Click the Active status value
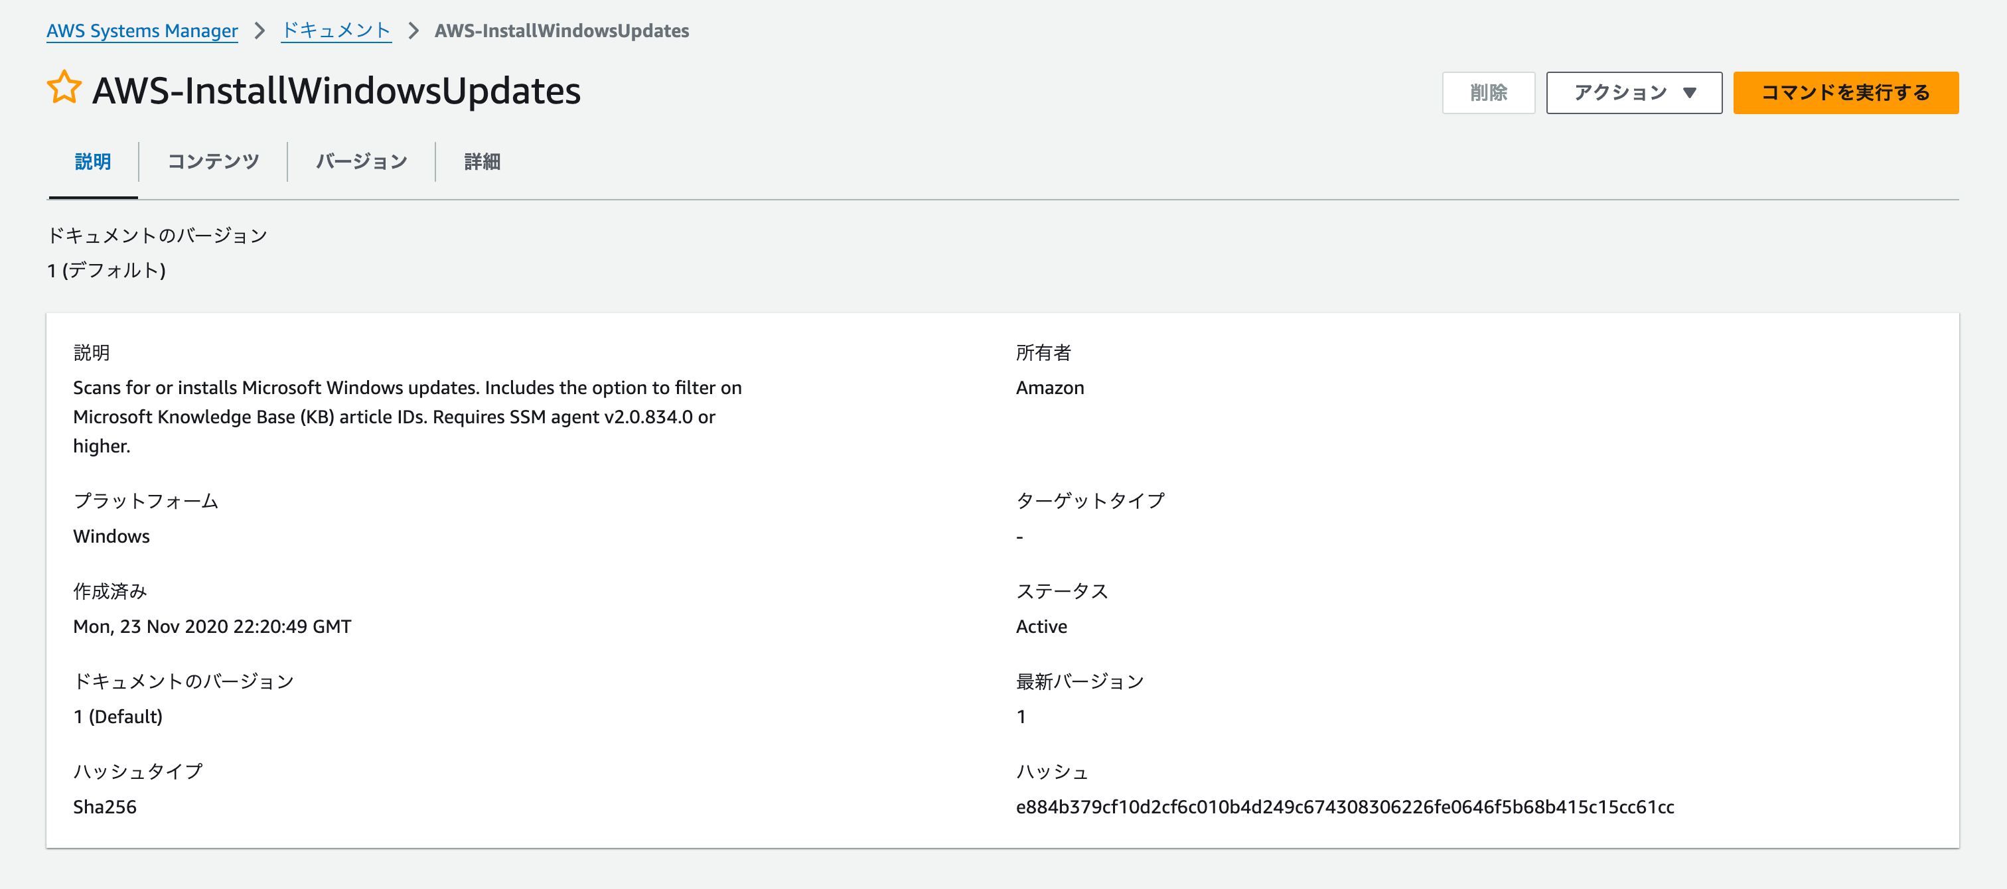The width and height of the screenshot is (2007, 889). click(1041, 626)
